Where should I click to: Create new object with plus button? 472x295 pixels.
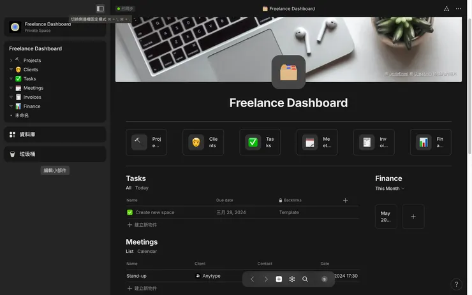coord(279,279)
